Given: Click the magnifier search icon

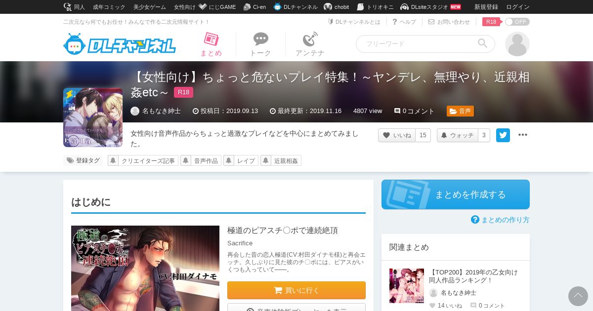Looking at the screenshot, I should point(482,43).
